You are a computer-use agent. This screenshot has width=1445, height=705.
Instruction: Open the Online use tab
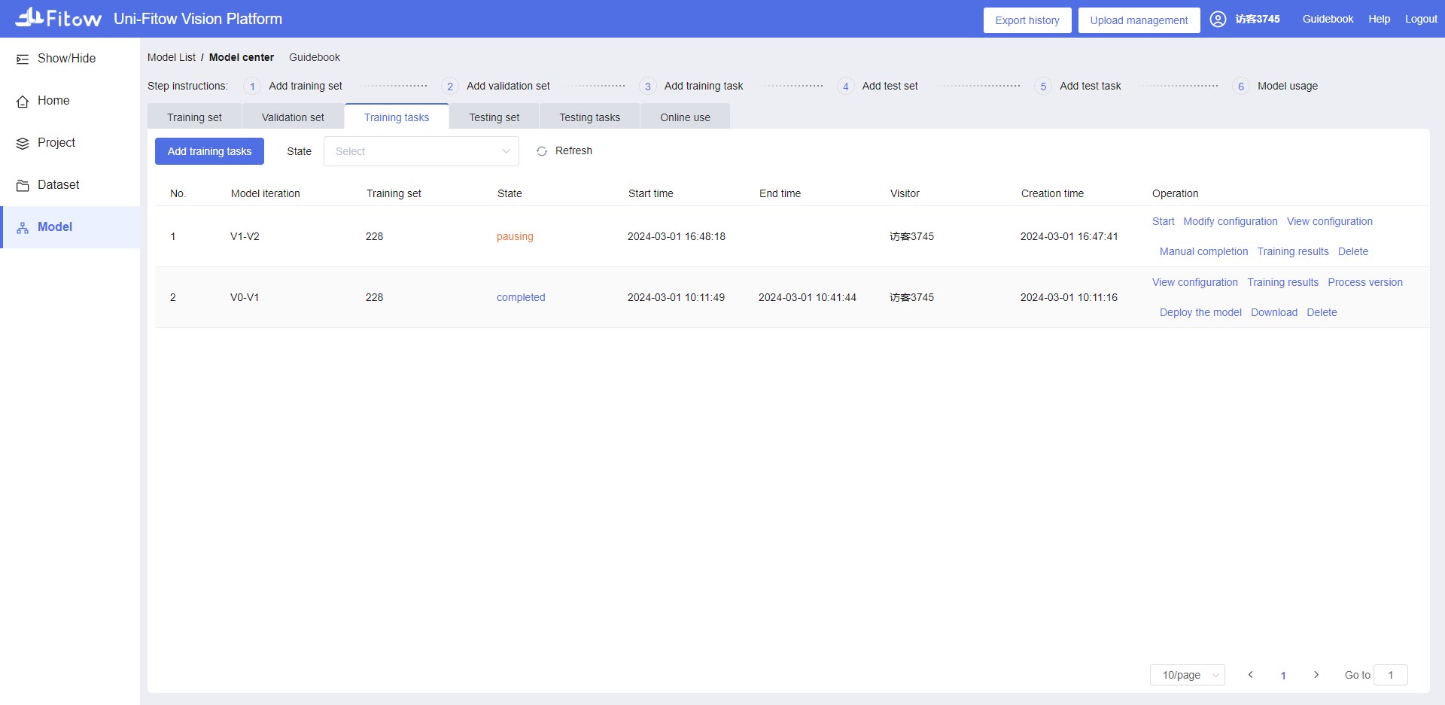[686, 117]
